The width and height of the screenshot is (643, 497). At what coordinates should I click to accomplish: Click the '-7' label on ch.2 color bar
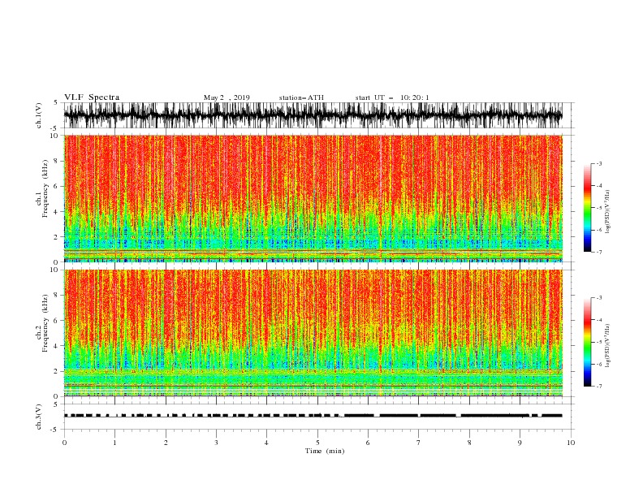598,386
